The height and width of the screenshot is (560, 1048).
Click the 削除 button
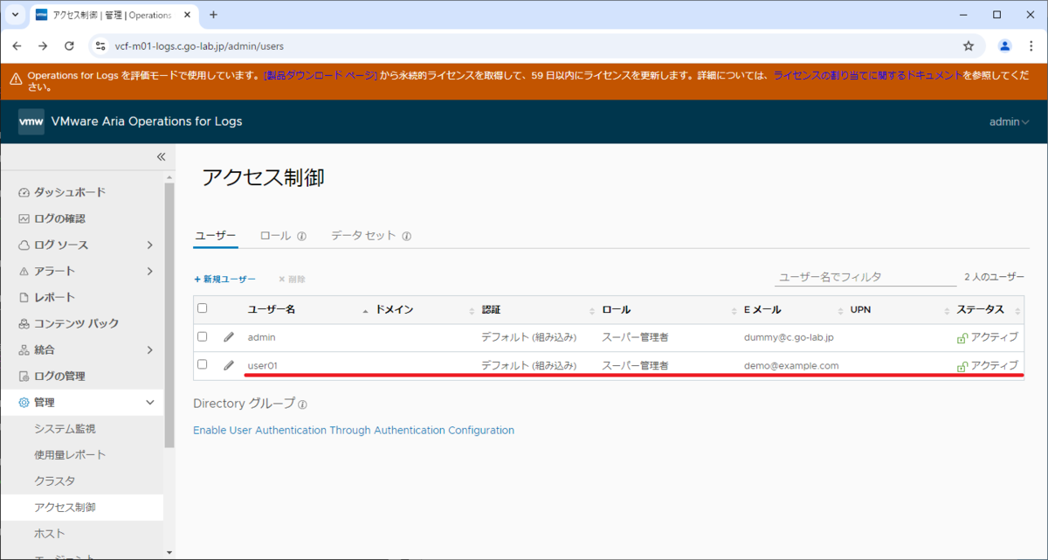292,279
